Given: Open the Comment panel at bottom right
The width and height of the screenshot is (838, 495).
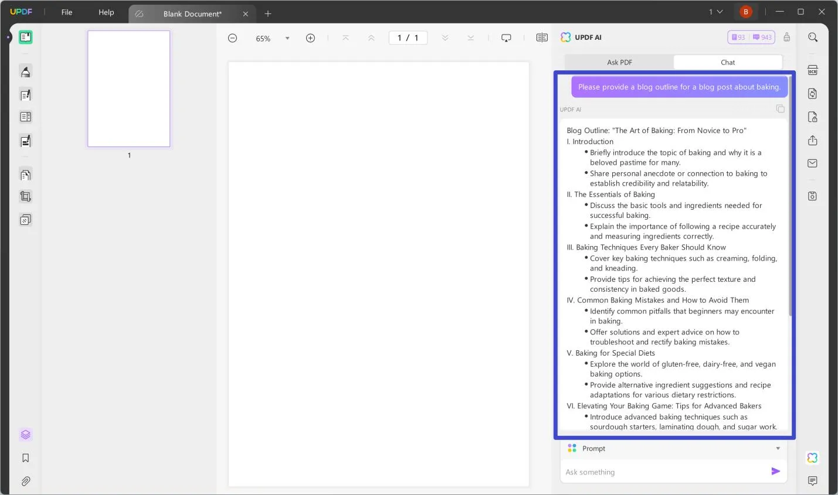Looking at the screenshot, I should [x=812, y=481].
